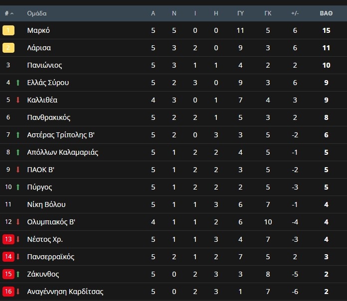The width and height of the screenshot is (347, 301).
Task: Select Αστέρας Τρίπολης Β' team row
Action: tap(173, 135)
